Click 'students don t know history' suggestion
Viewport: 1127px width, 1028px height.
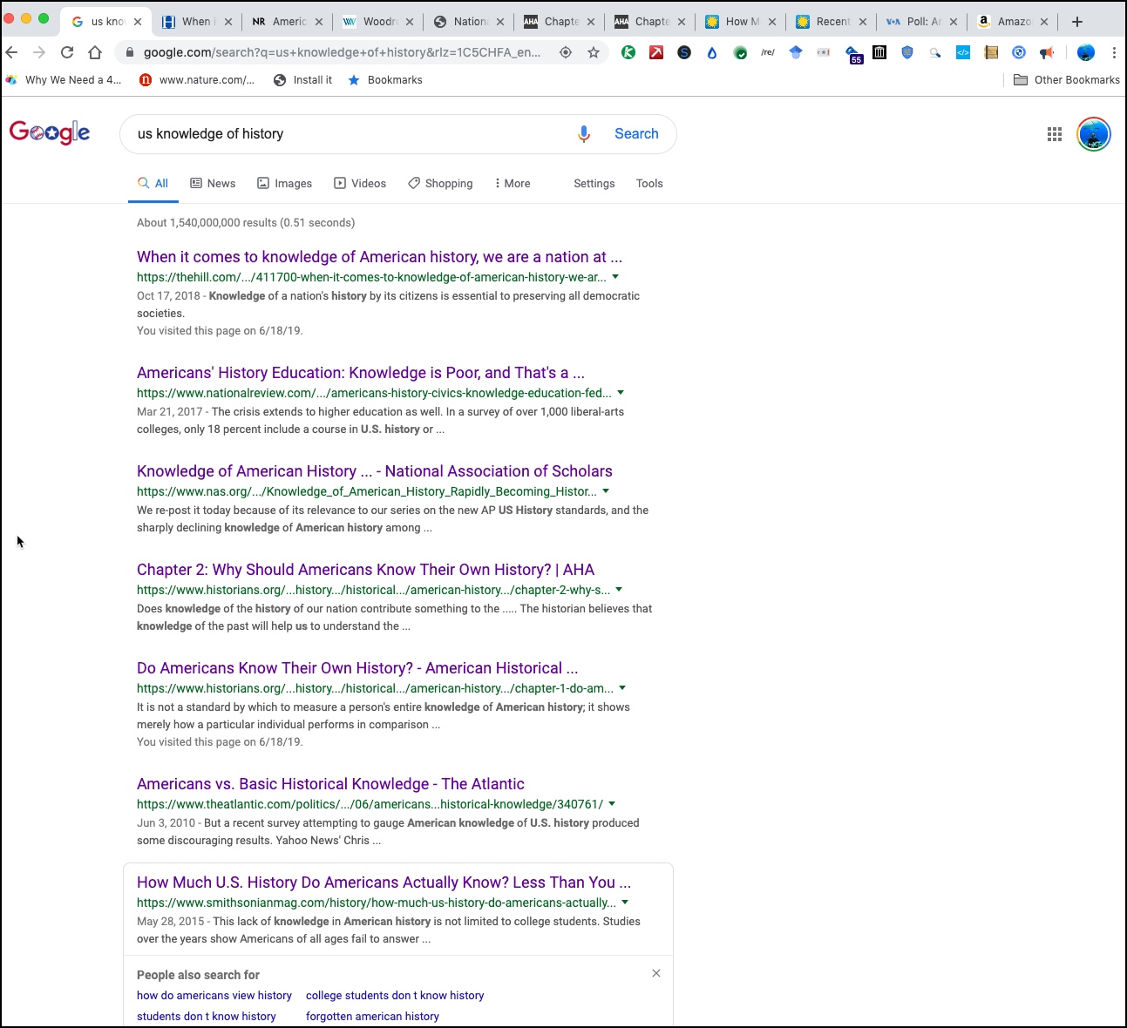207,1017
